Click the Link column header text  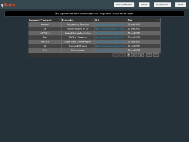[x=97, y=20]
